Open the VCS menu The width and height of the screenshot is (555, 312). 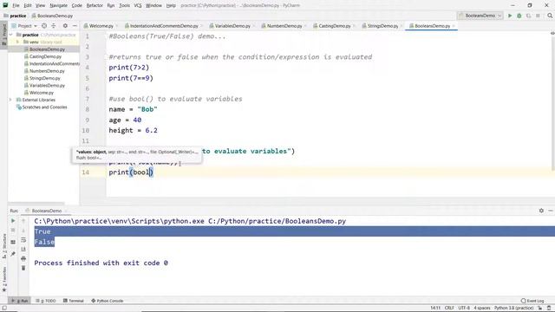click(138, 5)
